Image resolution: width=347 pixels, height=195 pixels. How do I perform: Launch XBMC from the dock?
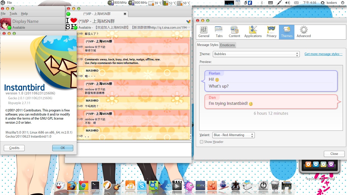click(200, 186)
